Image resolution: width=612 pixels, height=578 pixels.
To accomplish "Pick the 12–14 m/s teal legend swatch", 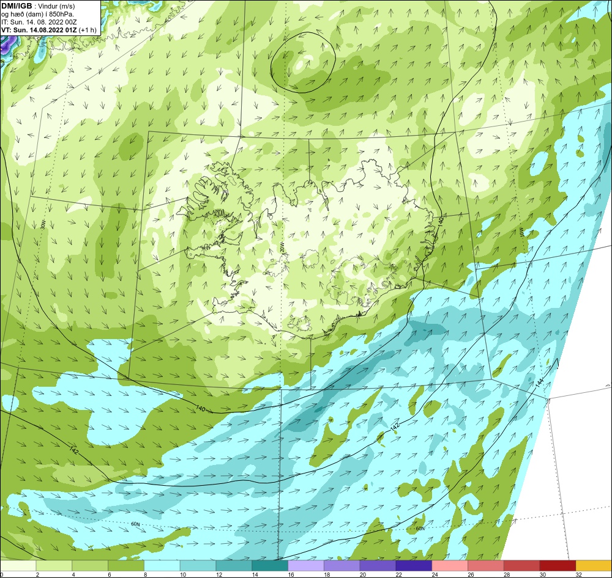I will 234,566.
